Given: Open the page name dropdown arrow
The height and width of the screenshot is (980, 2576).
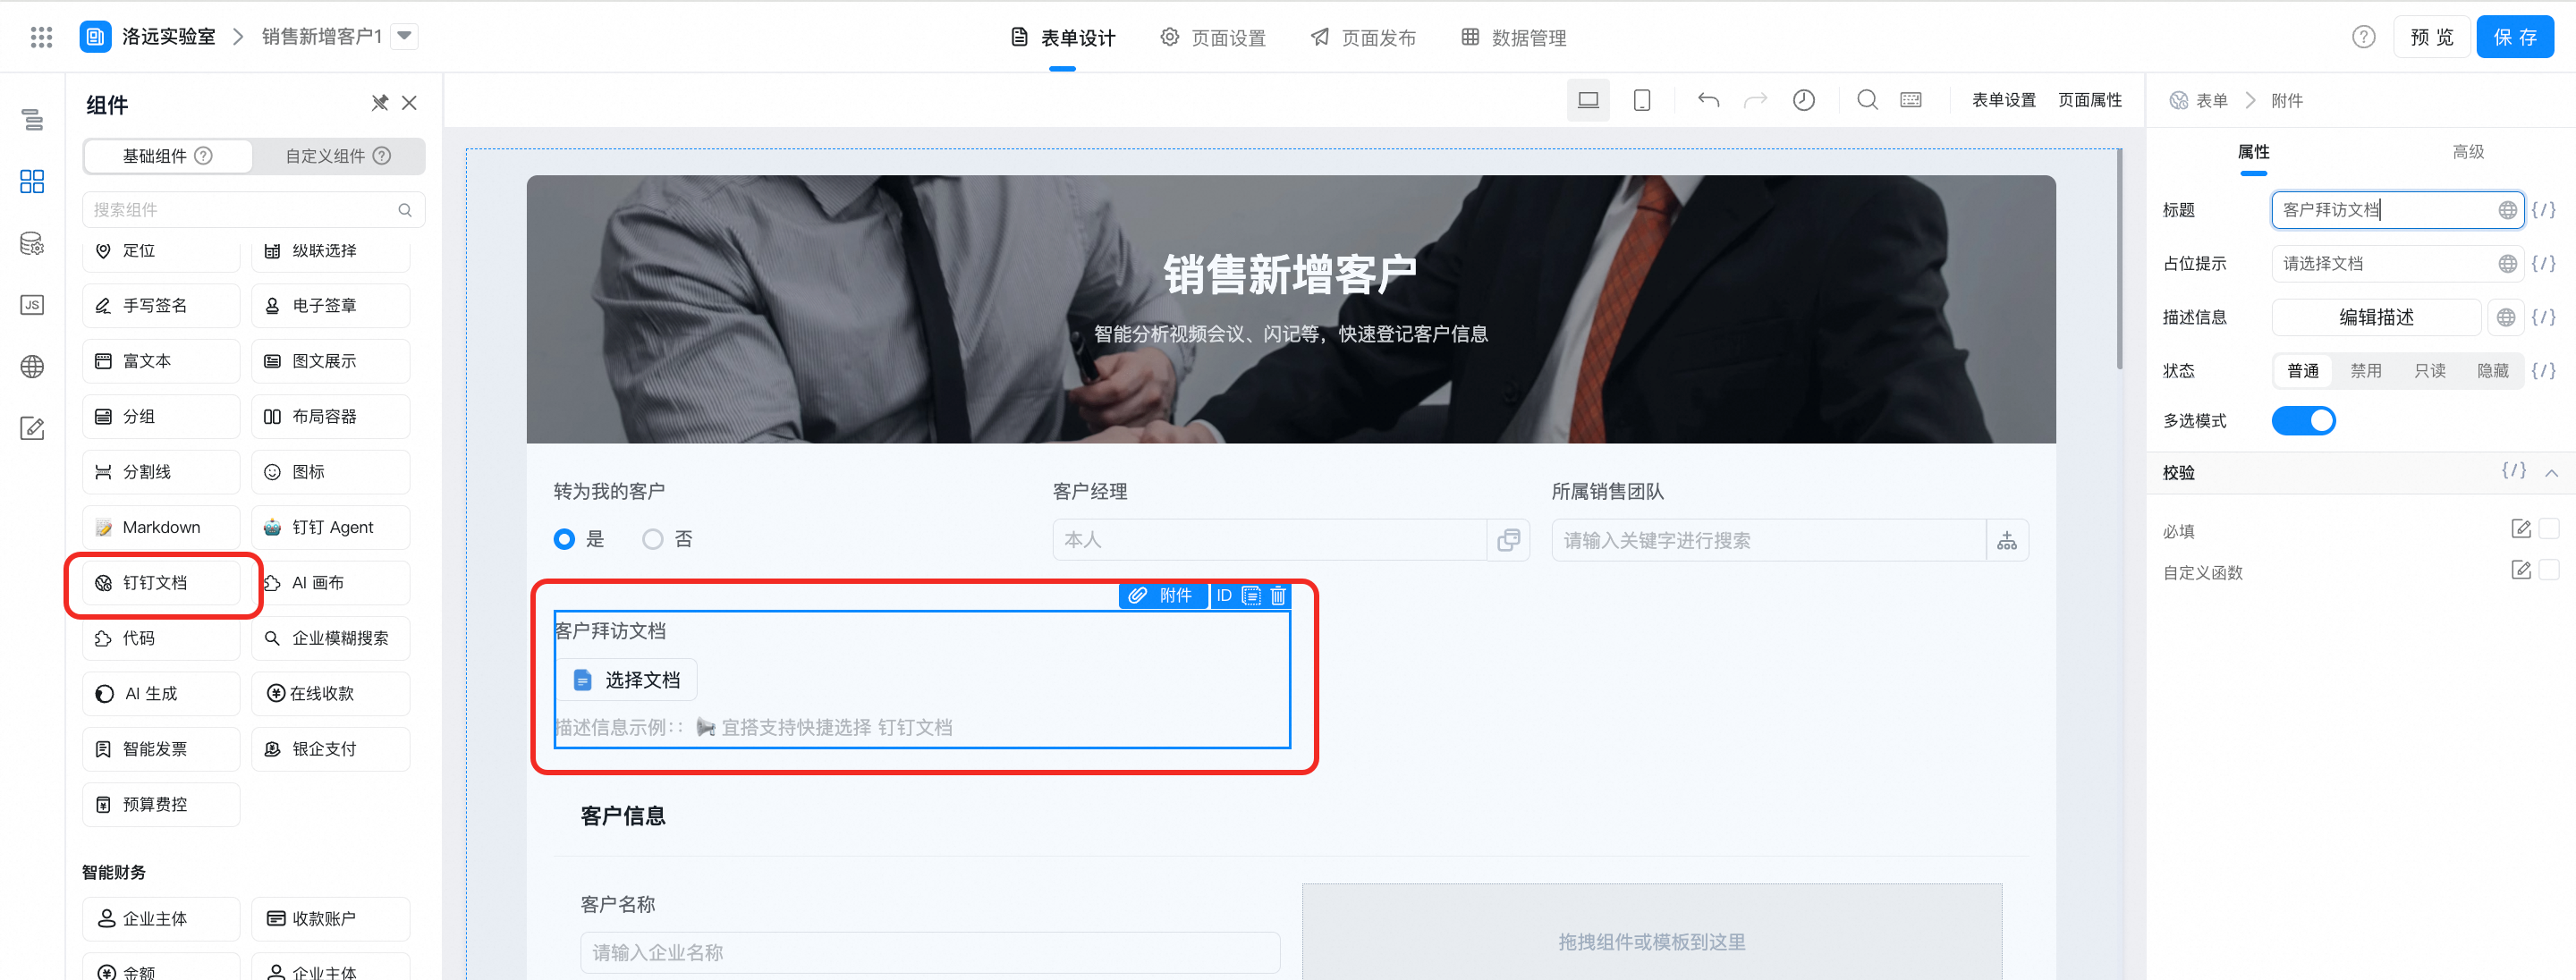Looking at the screenshot, I should point(404,36).
